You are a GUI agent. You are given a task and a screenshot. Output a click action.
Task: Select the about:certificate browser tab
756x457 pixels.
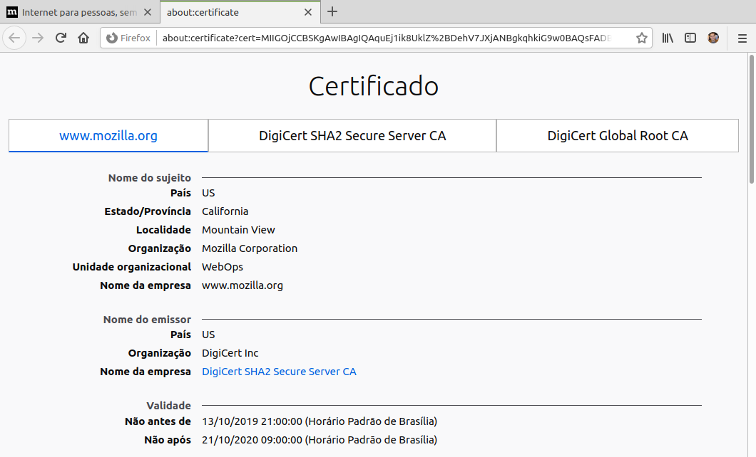[x=240, y=12]
